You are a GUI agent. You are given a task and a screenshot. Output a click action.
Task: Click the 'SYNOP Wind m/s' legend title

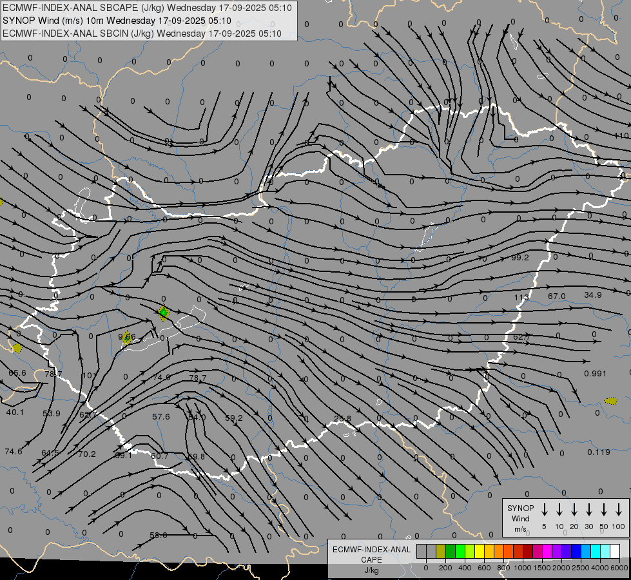tap(520, 518)
